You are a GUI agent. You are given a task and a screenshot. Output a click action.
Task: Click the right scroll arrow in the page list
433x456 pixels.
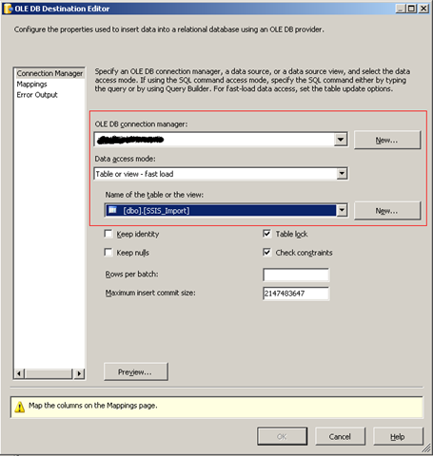79,373
